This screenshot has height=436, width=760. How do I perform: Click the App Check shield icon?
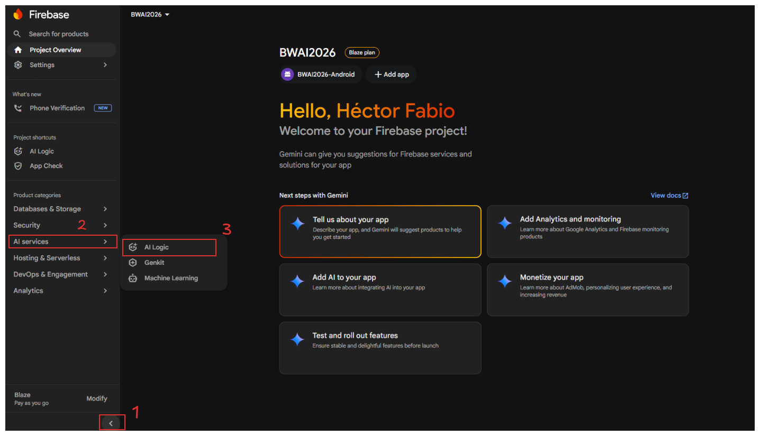(18, 166)
